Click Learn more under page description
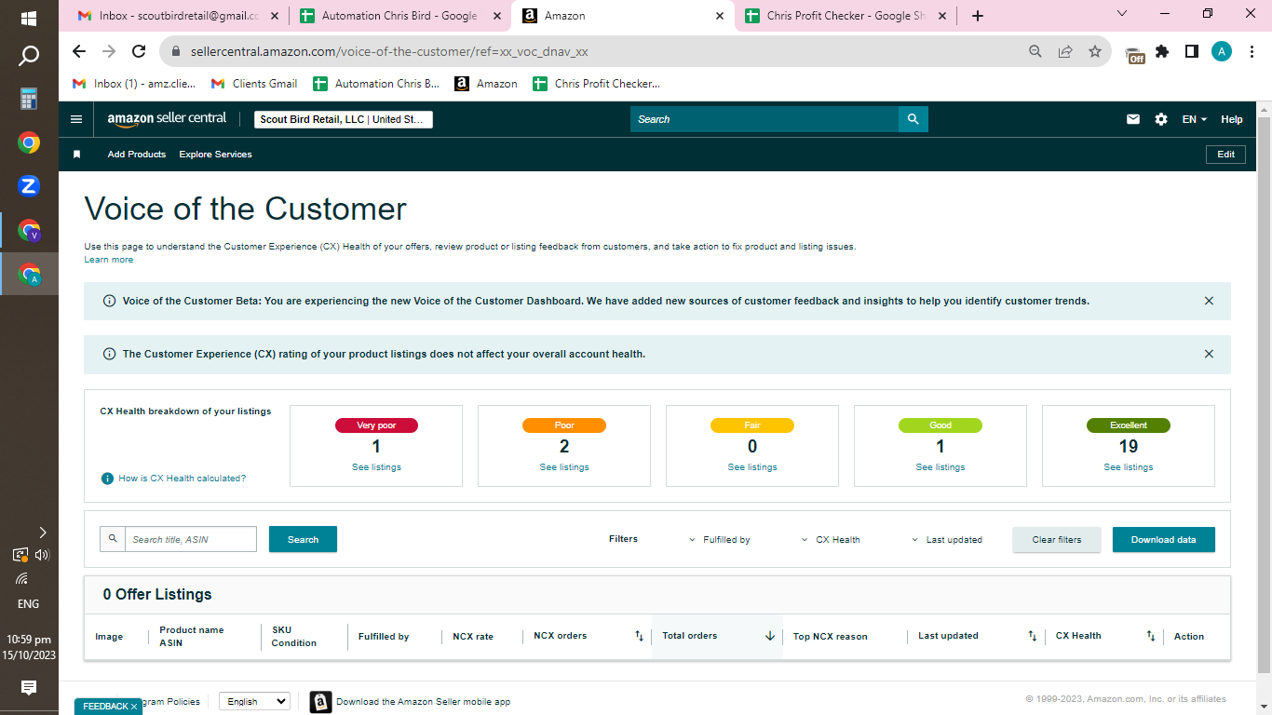This screenshot has width=1272, height=715. [109, 260]
